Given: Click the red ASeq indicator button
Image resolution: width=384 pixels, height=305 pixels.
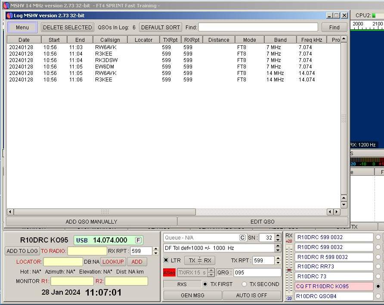Looking at the screenshot, I should 169,273.
